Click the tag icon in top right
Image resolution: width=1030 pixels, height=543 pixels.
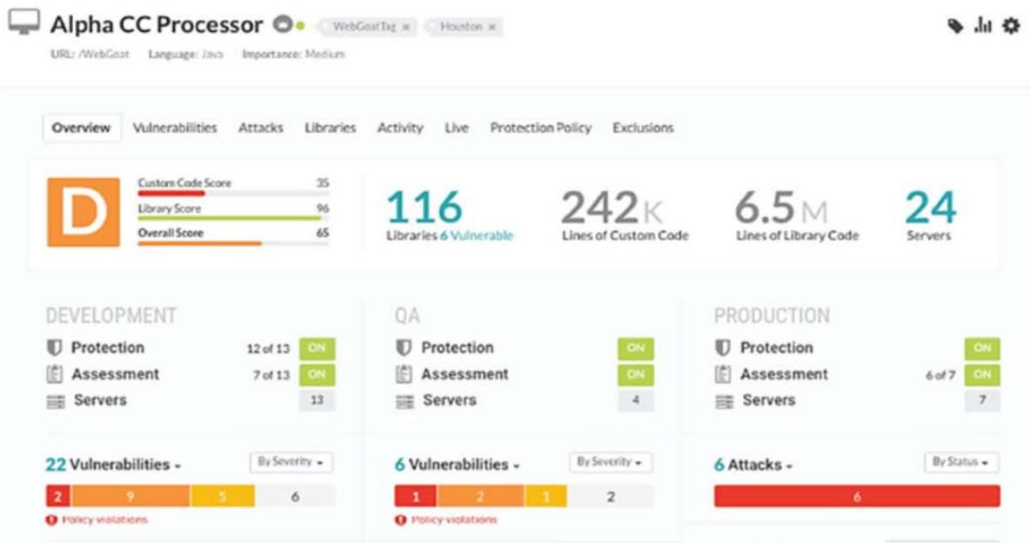pos(955,26)
